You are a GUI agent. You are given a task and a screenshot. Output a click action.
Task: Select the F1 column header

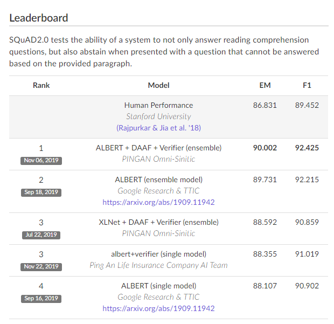click(x=307, y=86)
